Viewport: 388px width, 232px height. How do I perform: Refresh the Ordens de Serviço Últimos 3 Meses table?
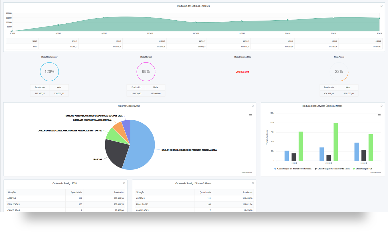252,183
